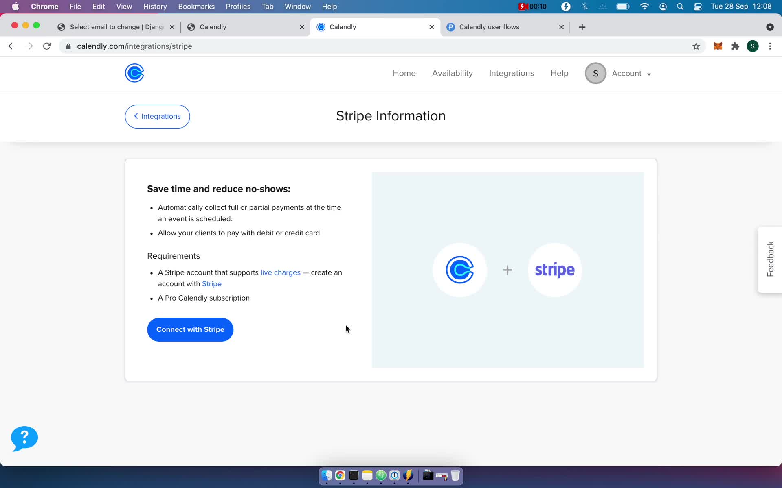Click the Stripe hyperlink in requirements
Viewport: 782px width, 488px height.
click(x=212, y=284)
